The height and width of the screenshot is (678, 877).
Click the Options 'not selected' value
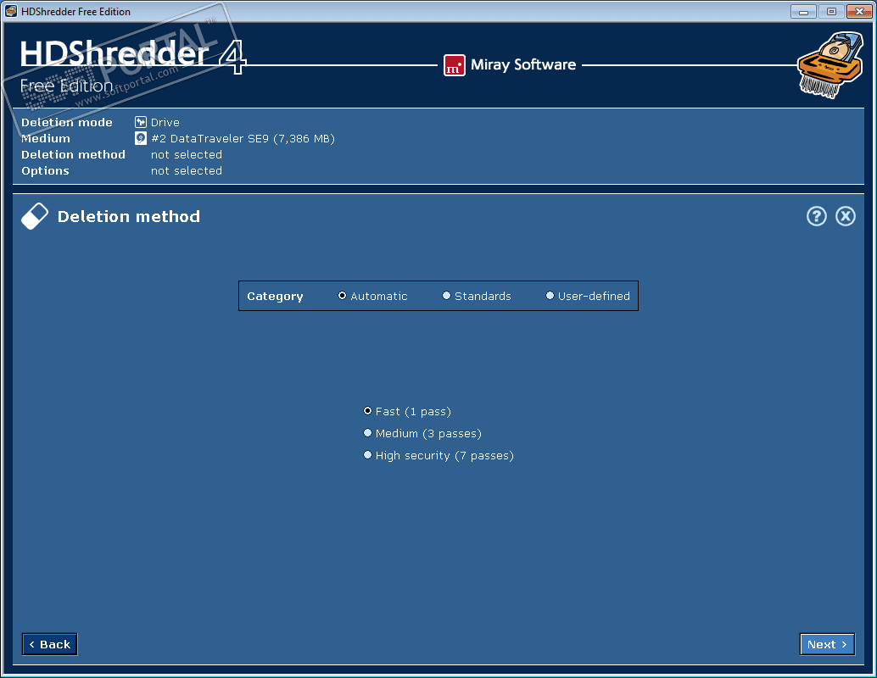pos(187,171)
